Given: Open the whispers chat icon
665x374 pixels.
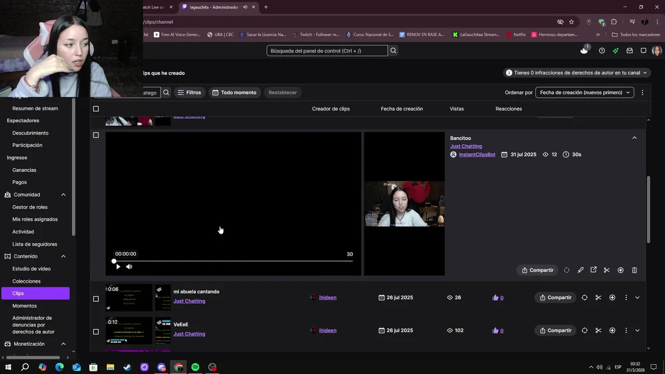Looking at the screenshot, I should [643, 50].
